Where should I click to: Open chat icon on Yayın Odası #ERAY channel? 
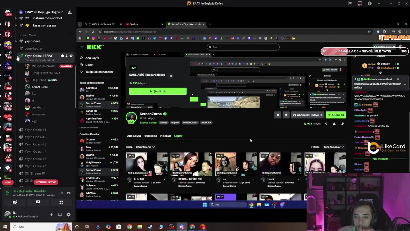pos(62,56)
